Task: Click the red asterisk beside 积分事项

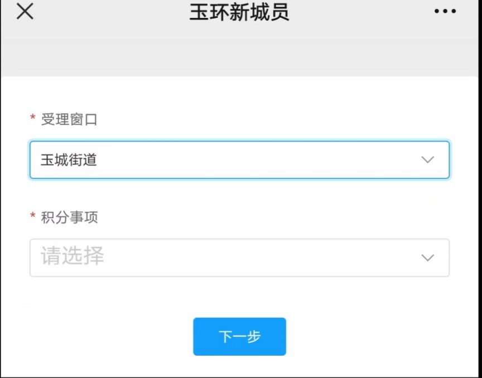Action: click(x=32, y=215)
